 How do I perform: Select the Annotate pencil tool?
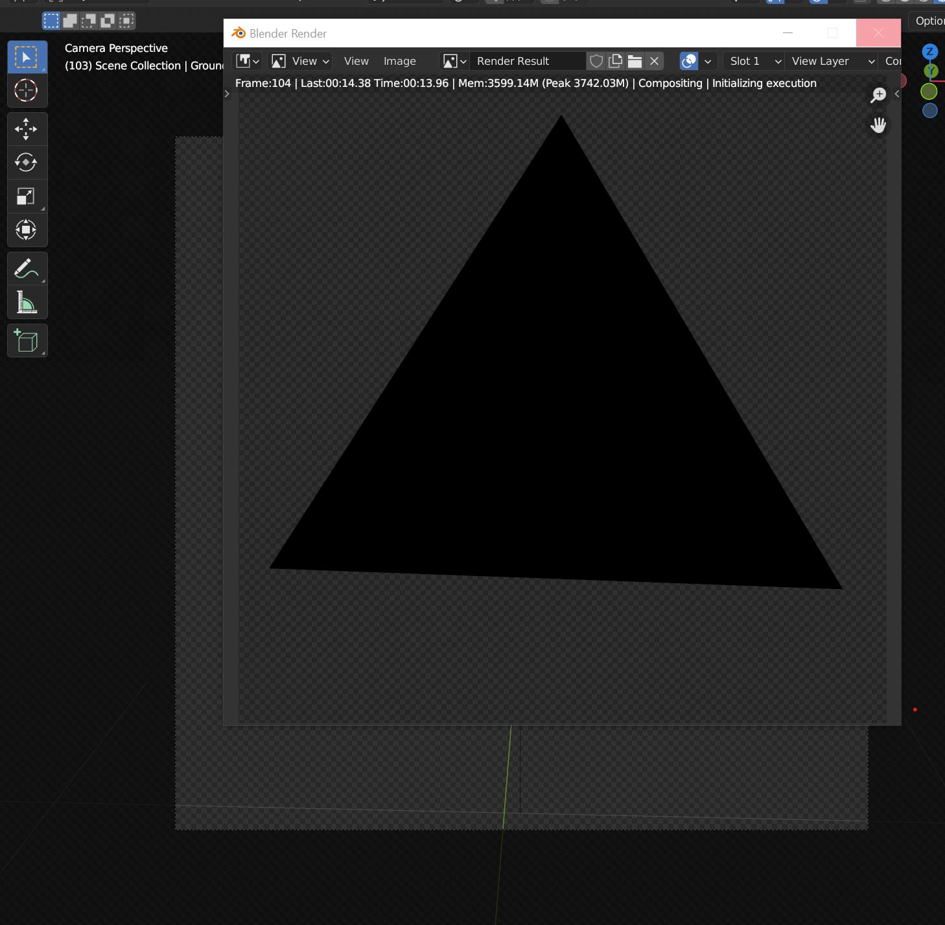click(x=27, y=269)
